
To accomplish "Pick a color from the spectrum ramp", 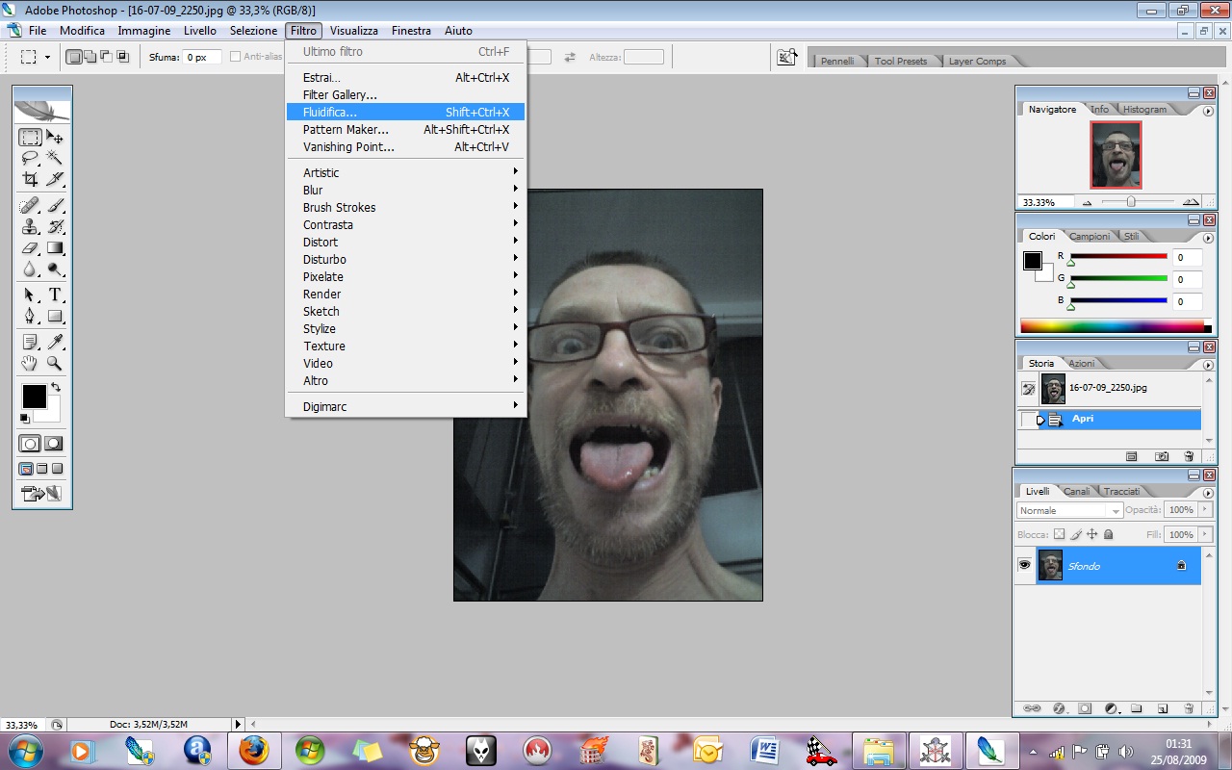I will coord(1112,326).
